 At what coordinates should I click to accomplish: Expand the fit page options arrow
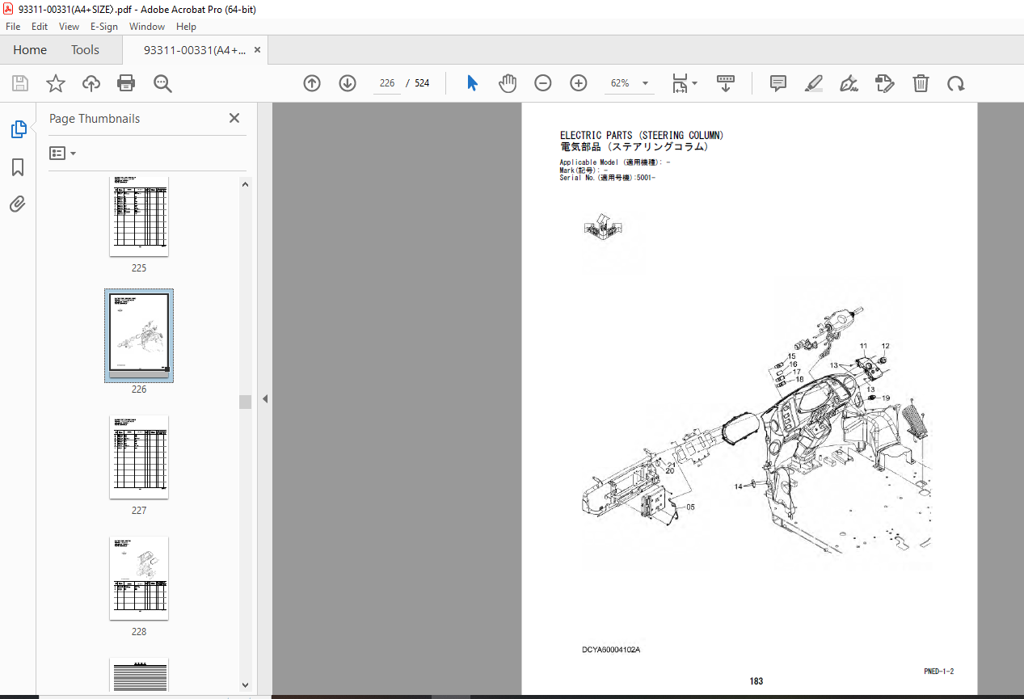click(695, 83)
